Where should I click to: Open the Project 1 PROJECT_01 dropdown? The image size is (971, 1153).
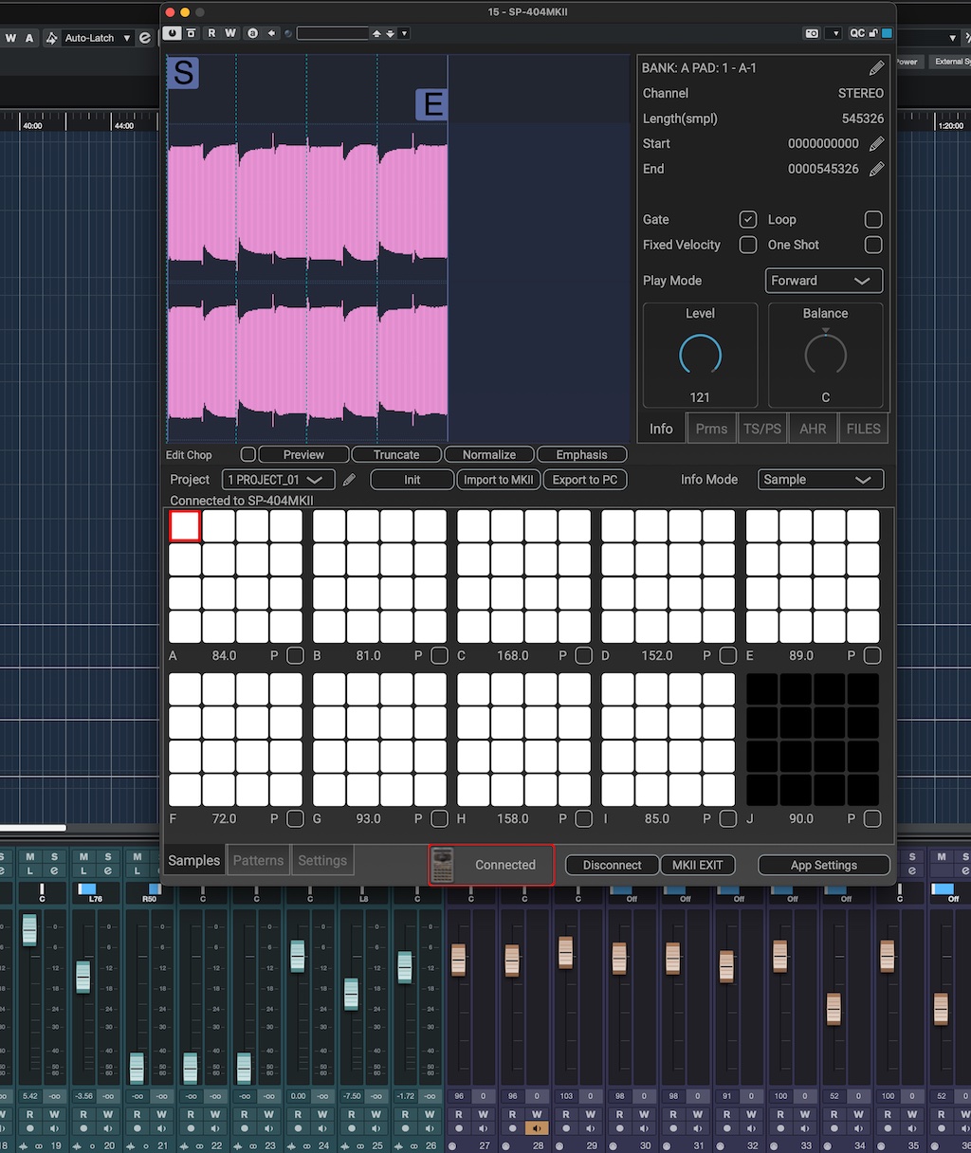278,480
